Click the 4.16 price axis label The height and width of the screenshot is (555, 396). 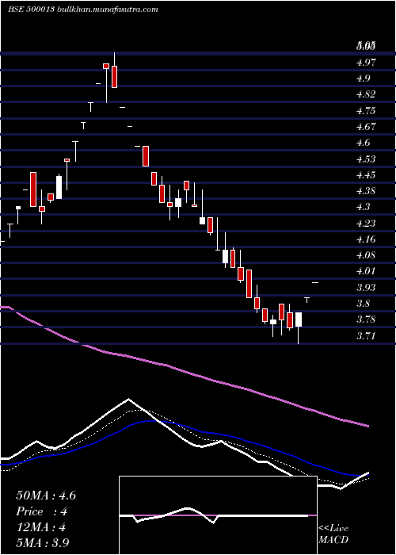[x=366, y=239]
